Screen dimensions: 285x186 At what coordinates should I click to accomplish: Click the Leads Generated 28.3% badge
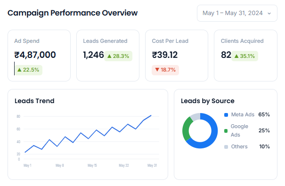pyautogui.click(x=118, y=56)
